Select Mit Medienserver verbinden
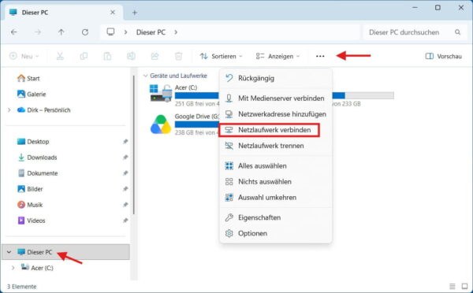This screenshot has width=473, height=293. (x=276, y=98)
